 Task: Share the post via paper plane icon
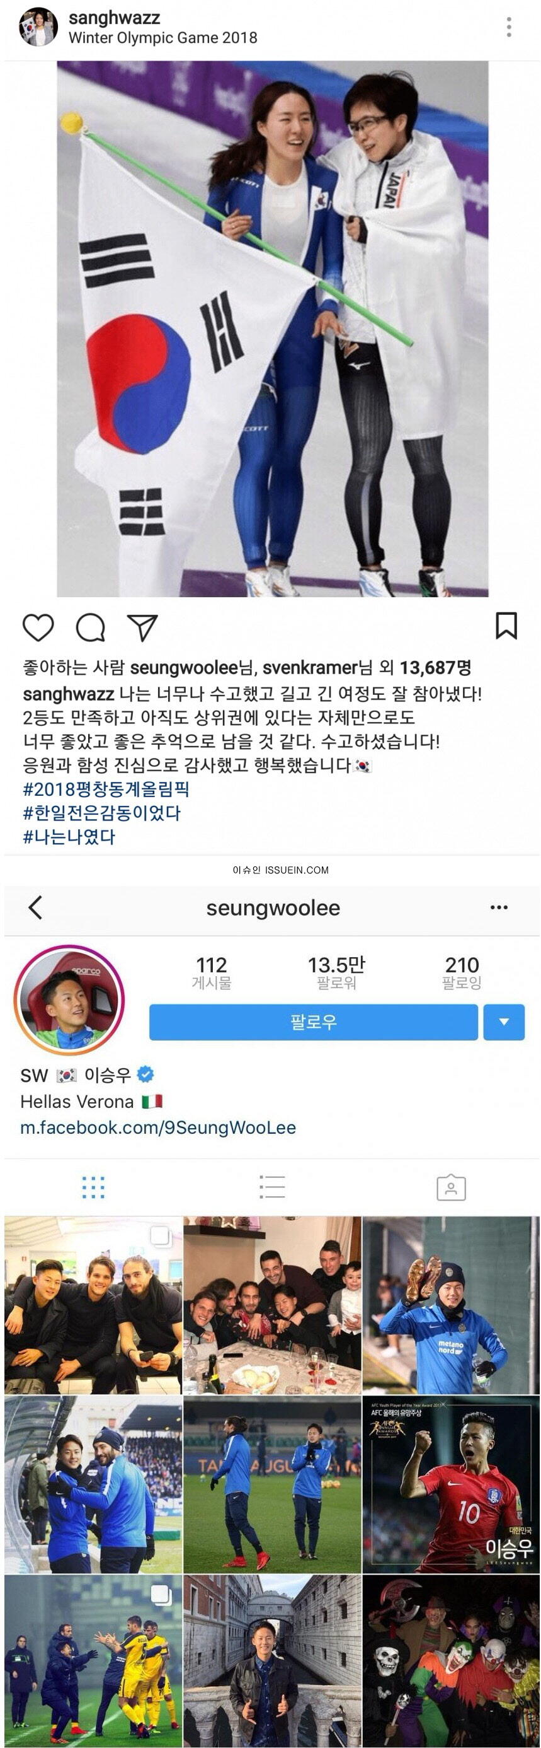(142, 627)
